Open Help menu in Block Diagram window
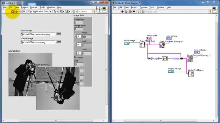Viewport: 220px width, 123px height. [169, 8]
